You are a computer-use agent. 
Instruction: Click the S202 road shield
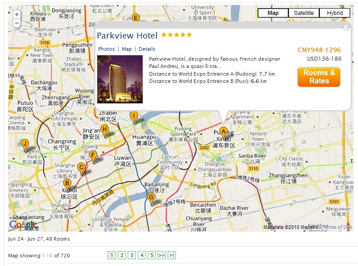204,148
